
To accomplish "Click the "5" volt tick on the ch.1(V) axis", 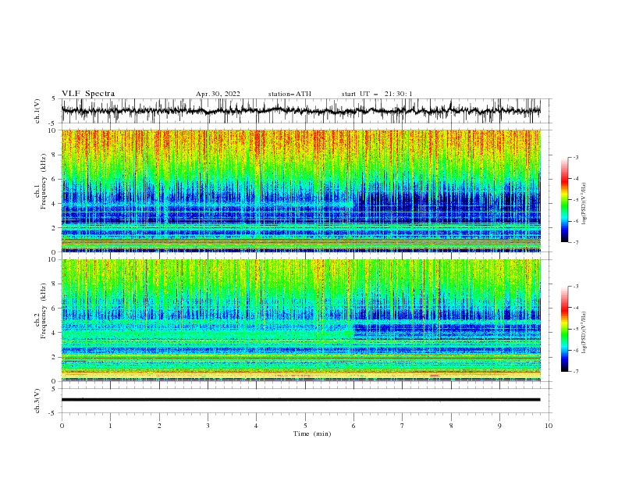I will [55, 99].
